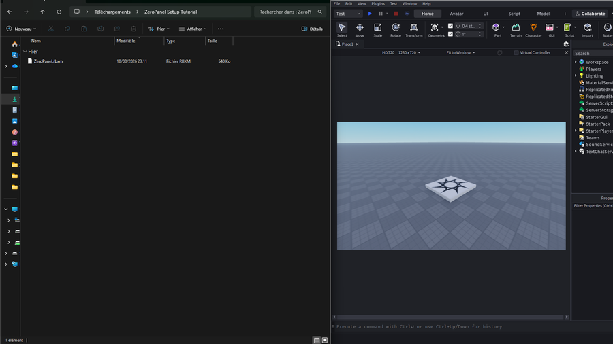Open the Character tool

(x=533, y=30)
